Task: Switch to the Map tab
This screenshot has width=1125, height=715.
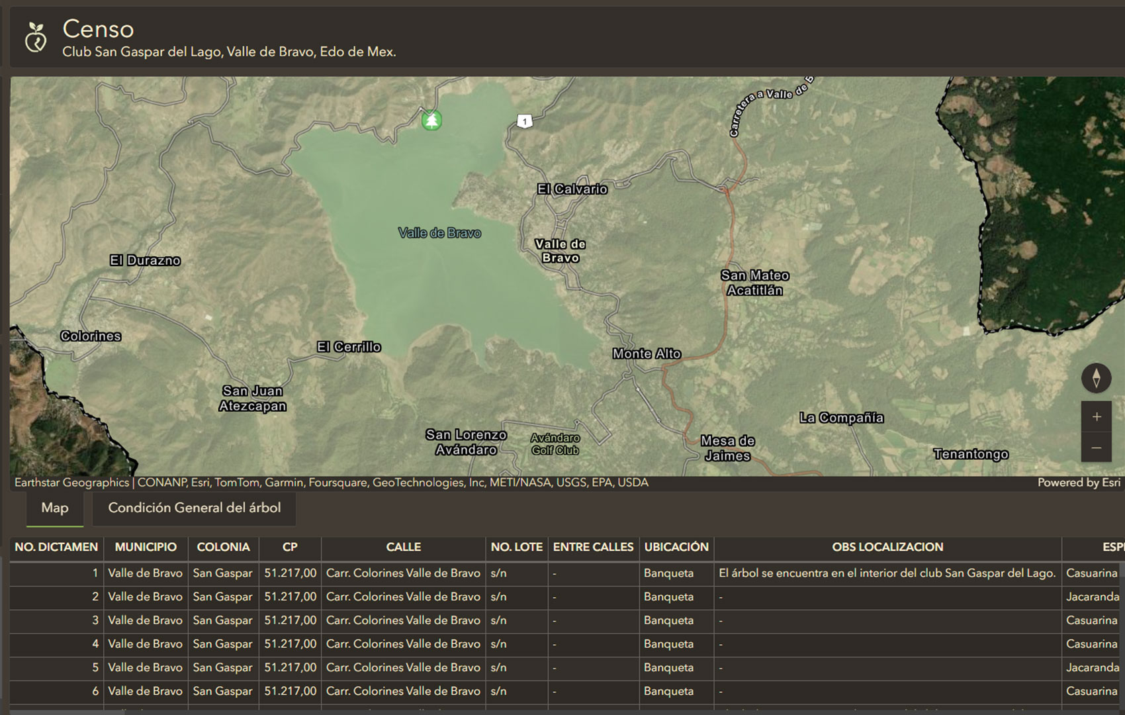Action: coord(55,508)
